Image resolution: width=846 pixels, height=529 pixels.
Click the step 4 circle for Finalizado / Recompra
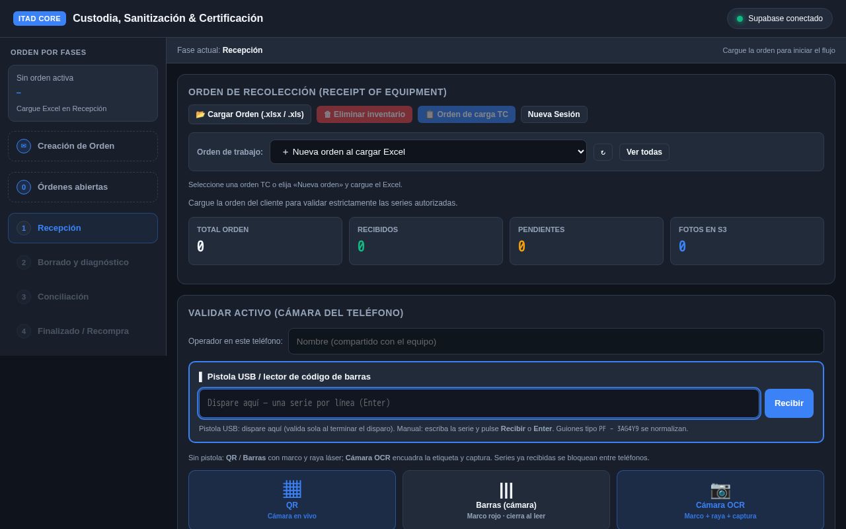tap(24, 331)
